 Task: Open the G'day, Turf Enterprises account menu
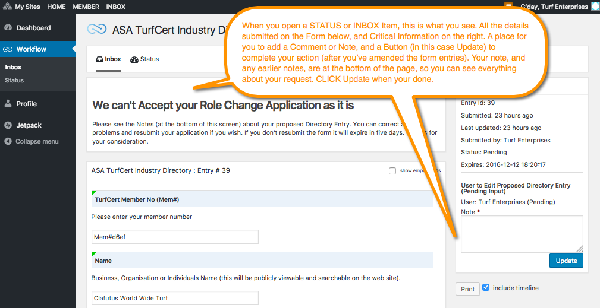(554, 7)
